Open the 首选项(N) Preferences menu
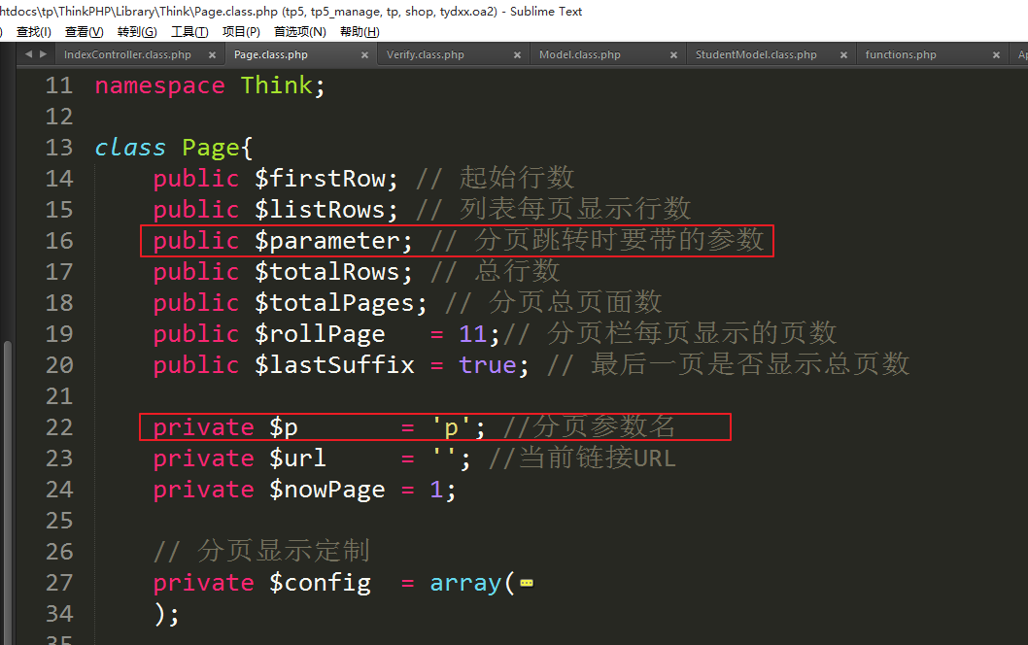1028x645 pixels. point(299,32)
